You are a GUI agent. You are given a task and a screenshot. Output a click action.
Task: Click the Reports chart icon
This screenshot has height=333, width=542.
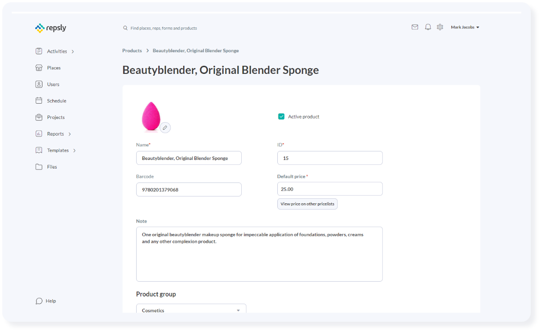(39, 134)
